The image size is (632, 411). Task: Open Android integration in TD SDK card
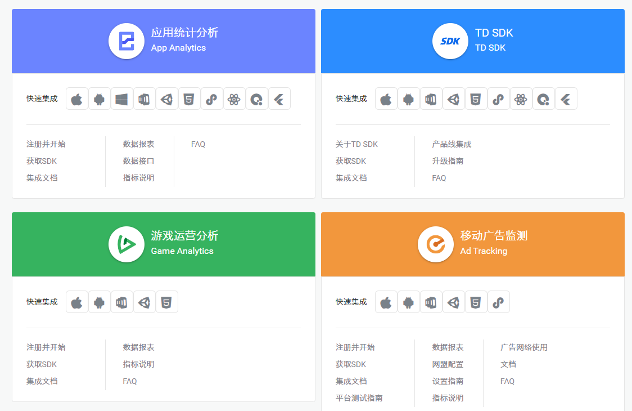point(409,99)
